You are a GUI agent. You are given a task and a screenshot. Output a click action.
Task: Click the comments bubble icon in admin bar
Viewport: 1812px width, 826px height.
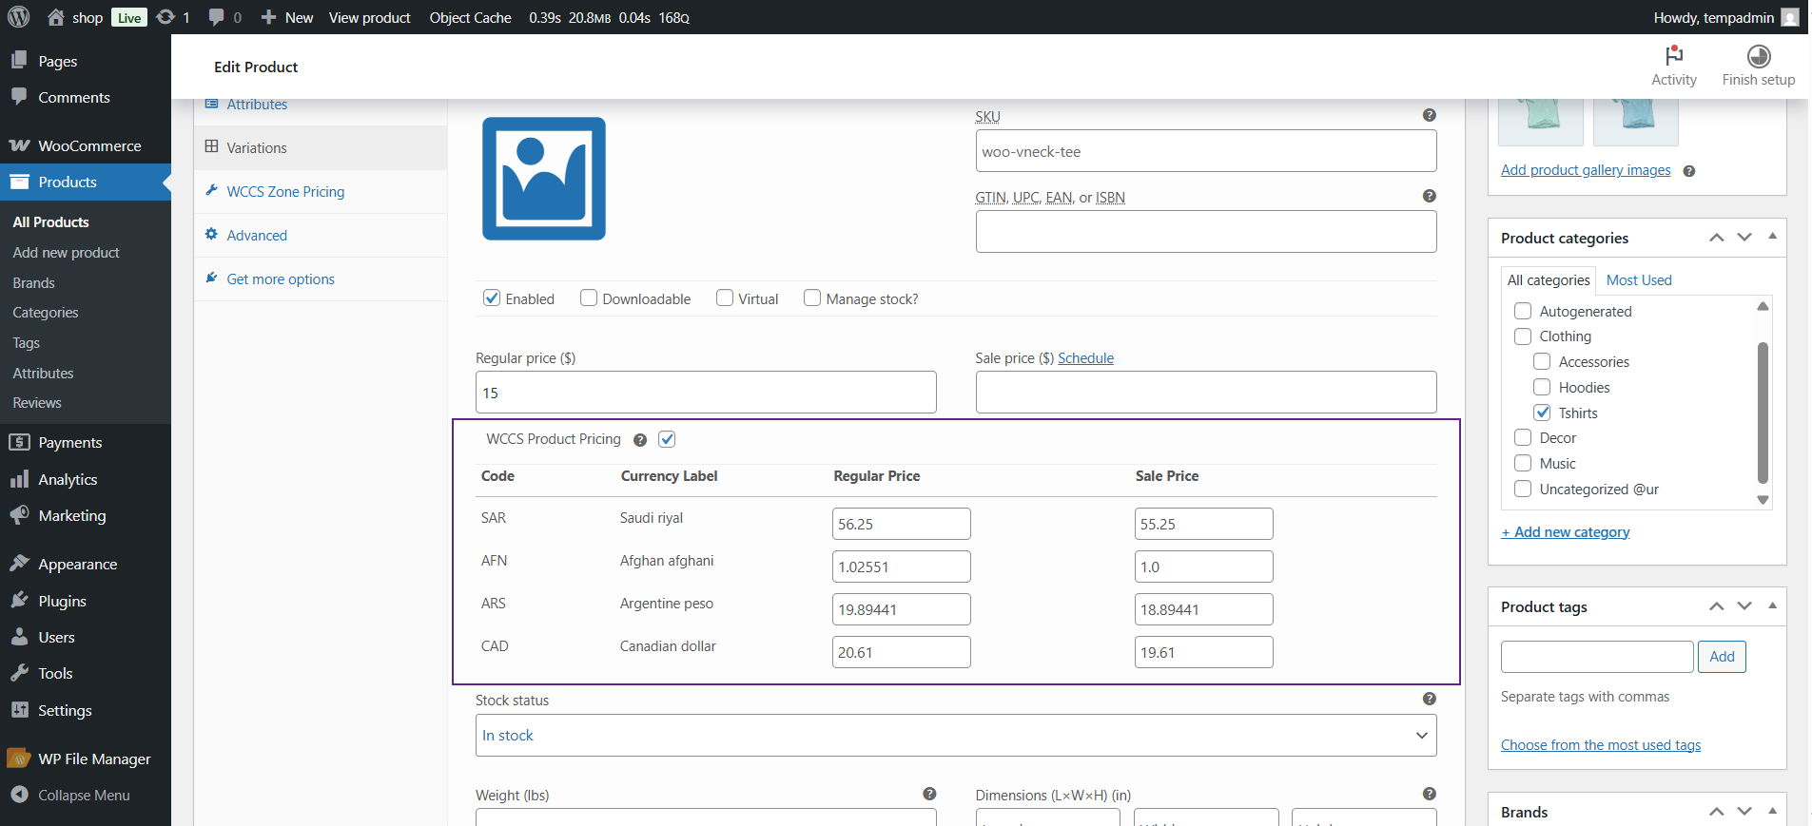(x=217, y=17)
